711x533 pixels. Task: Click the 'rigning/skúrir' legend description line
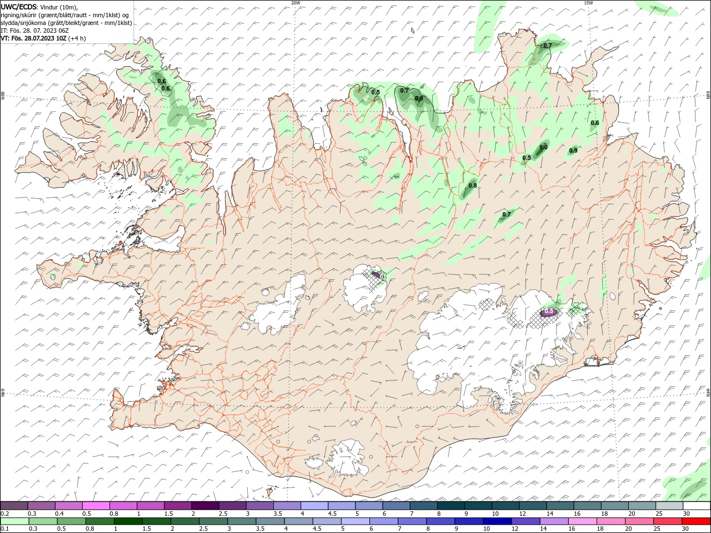[x=64, y=15]
